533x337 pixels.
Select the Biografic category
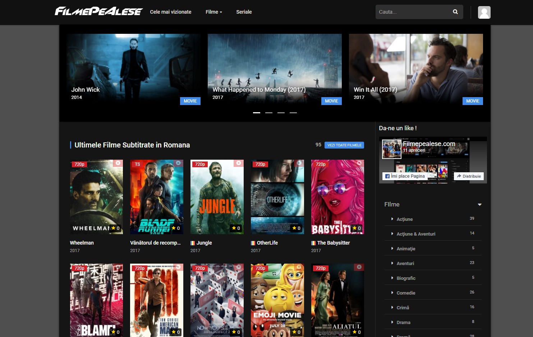tap(406, 278)
